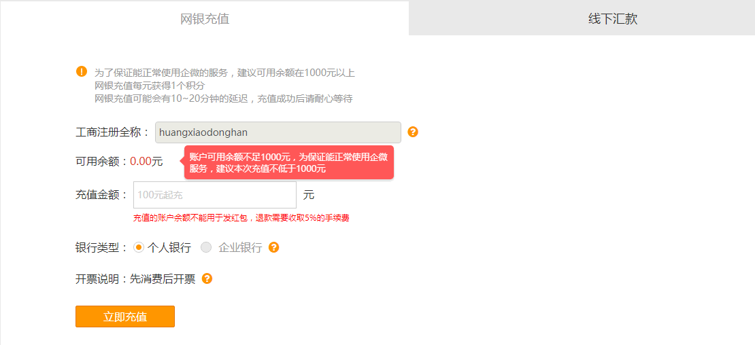Click help icon next to 企业银行

(x=274, y=247)
